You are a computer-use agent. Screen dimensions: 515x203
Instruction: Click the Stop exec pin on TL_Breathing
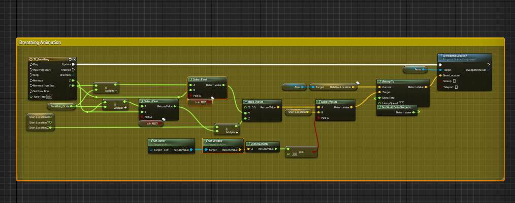click(x=31, y=75)
